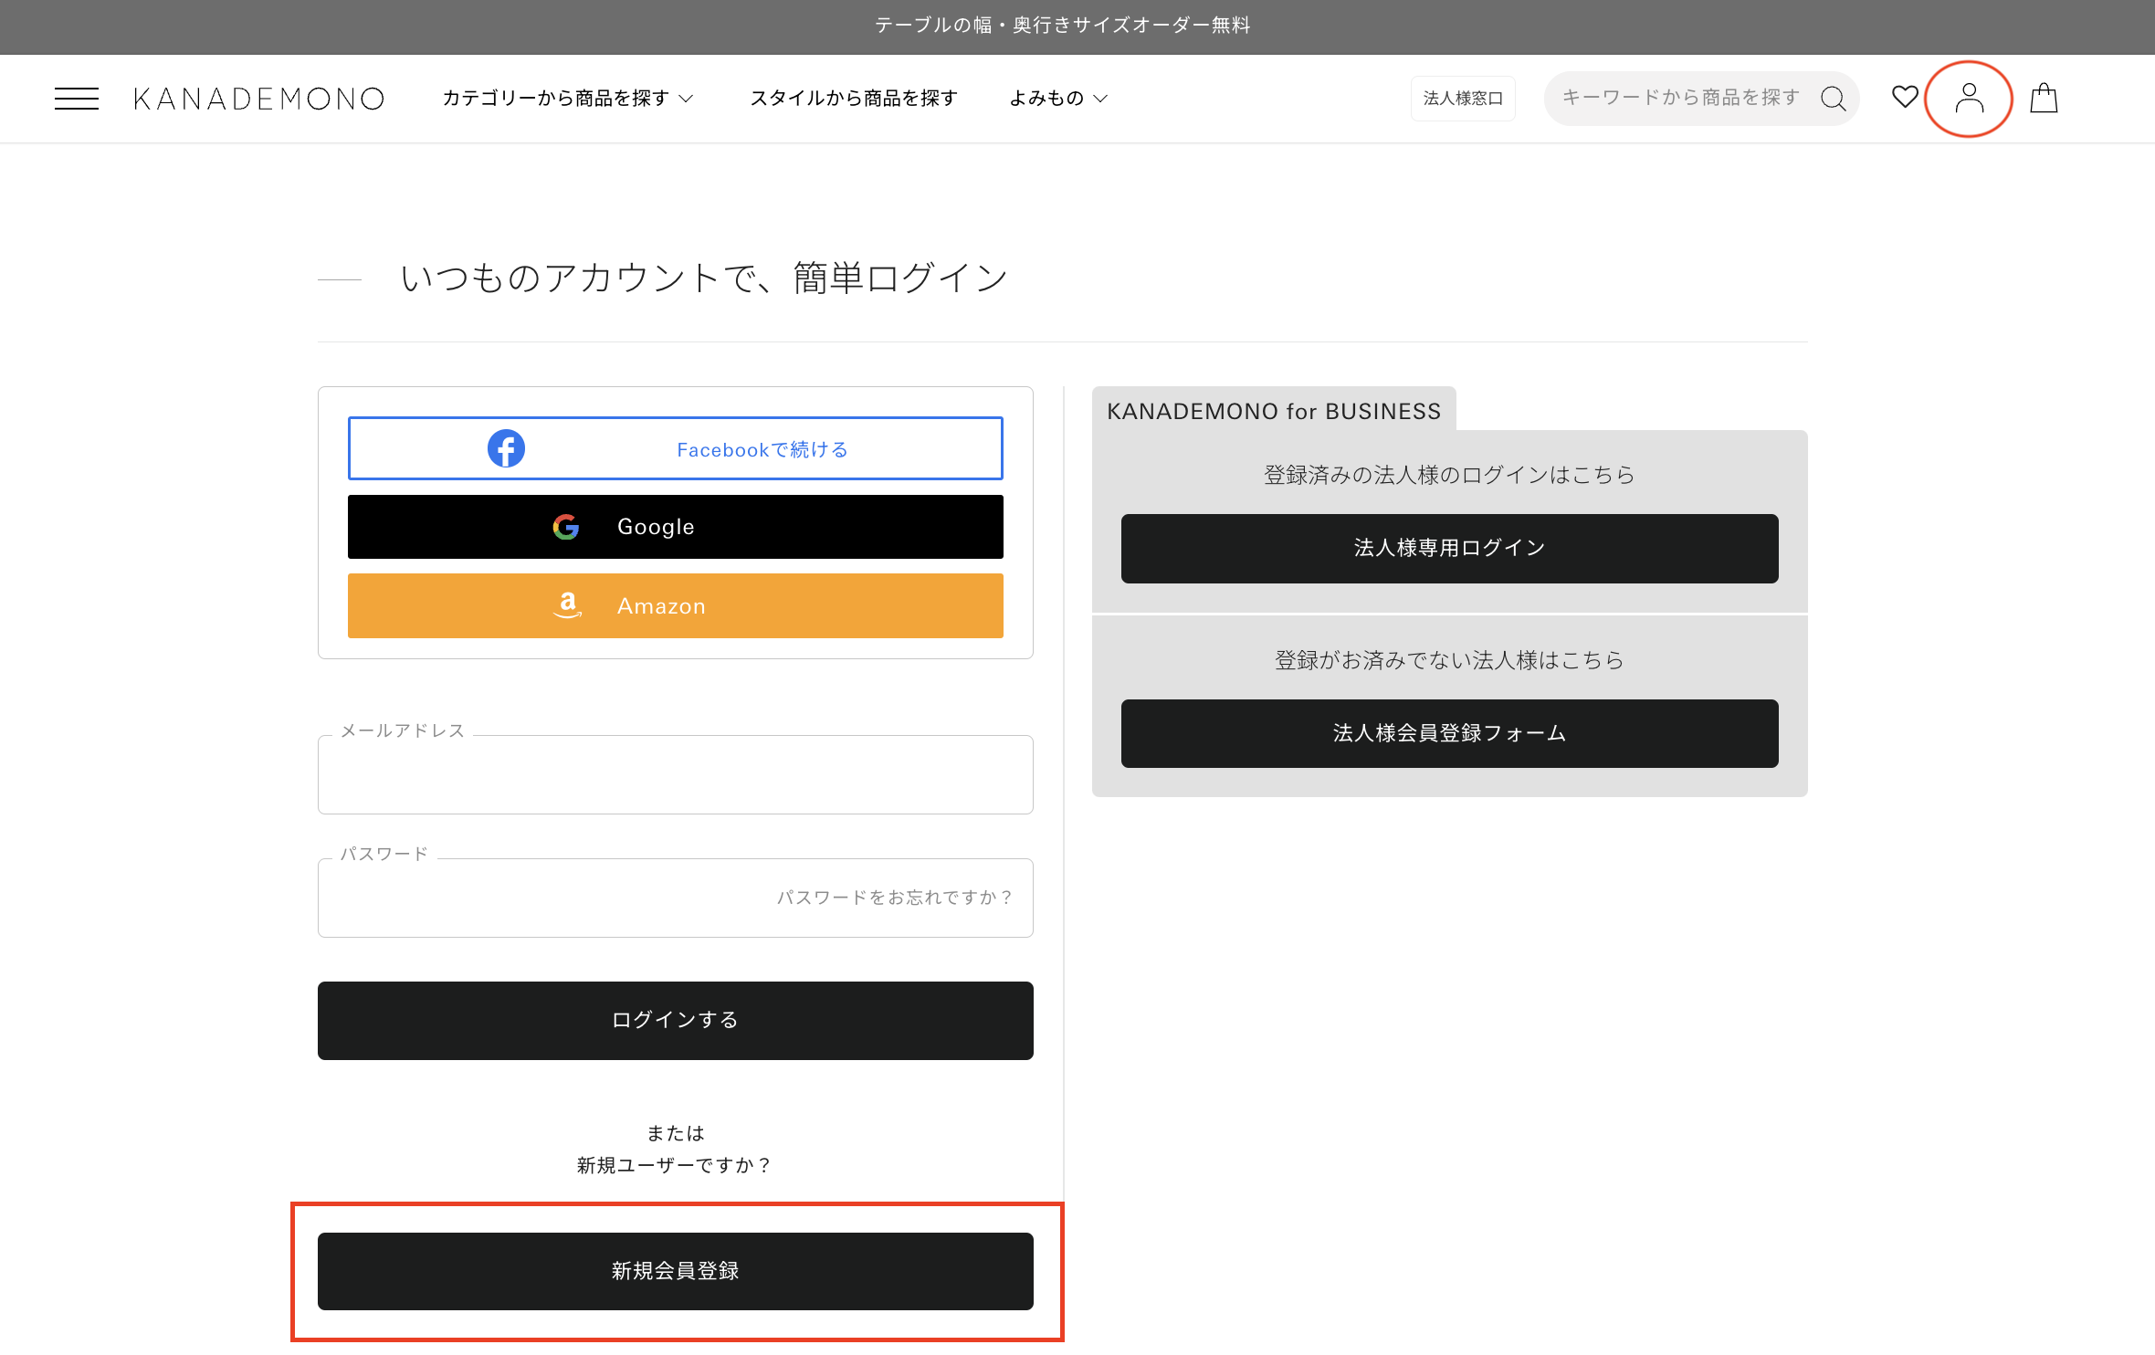Click the account user icon
The image size is (2155, 1355).
pyautogui.click(x=1969, y=99)
